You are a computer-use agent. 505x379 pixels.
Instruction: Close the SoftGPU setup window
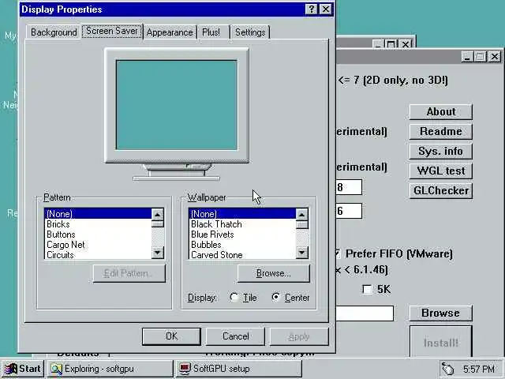pyautogui.click(x=494, y=57)
